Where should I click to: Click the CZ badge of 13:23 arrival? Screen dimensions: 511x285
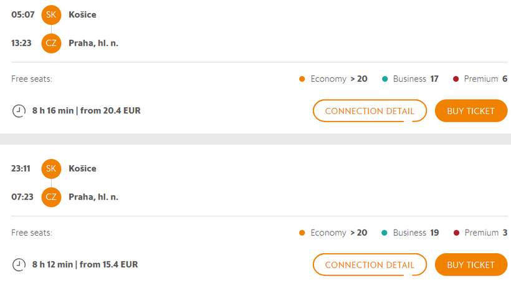tap(51, 43)
